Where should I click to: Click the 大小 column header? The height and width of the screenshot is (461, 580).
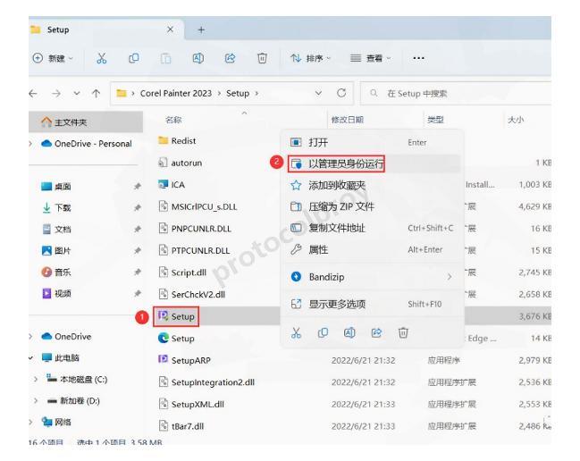[x=516, y=120]
